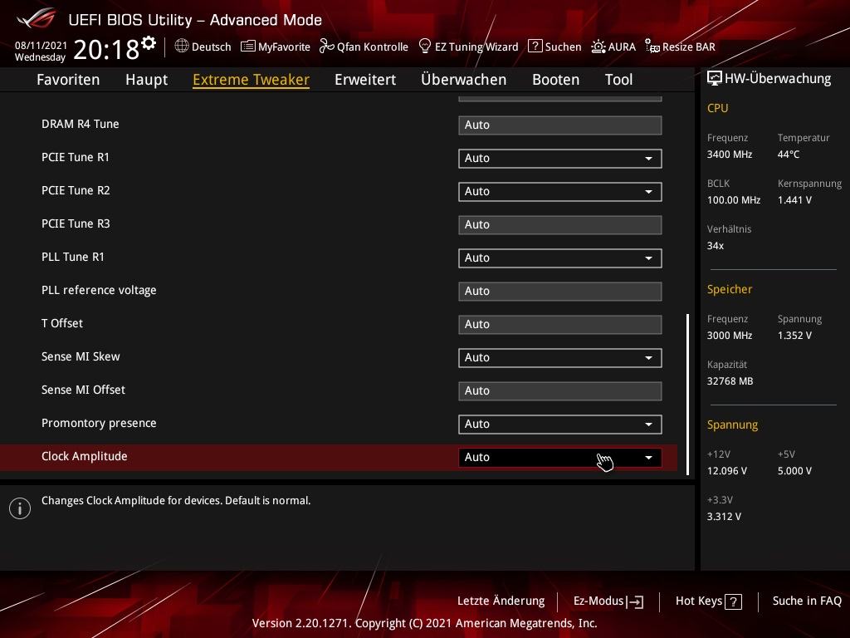Click Letzte Änderung button

(501, 601)
